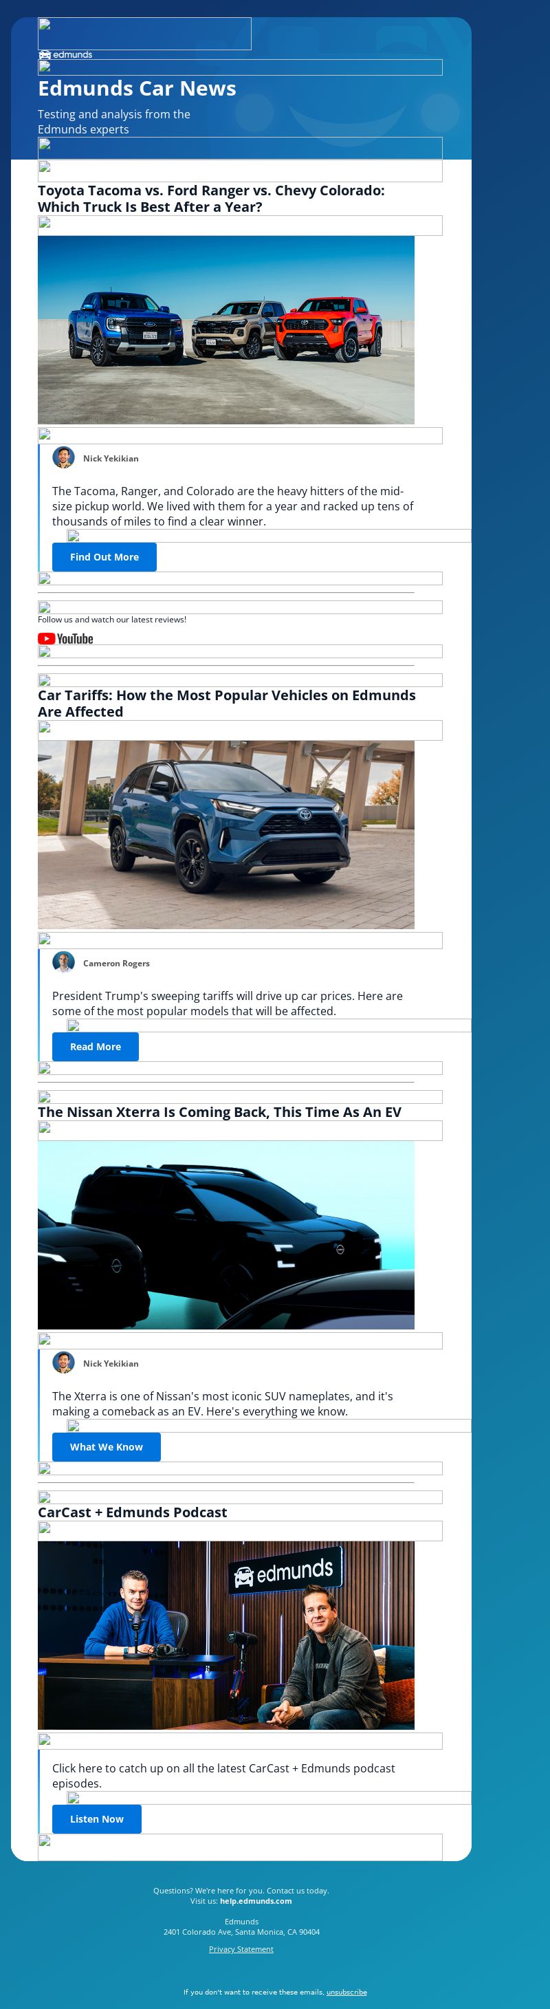Open the Tacoma vs. Ranger vs. Colorado headline
Viewport: 550px width, 2009px height.
click(x=211, y=199)
